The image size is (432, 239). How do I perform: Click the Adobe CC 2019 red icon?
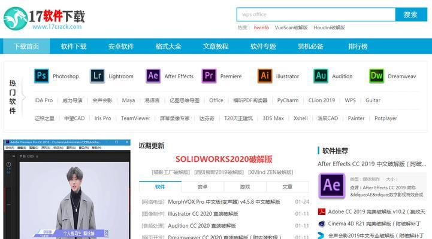tap(322, 212)
